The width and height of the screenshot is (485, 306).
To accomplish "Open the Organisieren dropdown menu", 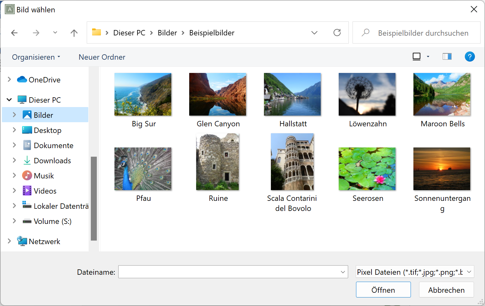I will (x=36, y=57).
